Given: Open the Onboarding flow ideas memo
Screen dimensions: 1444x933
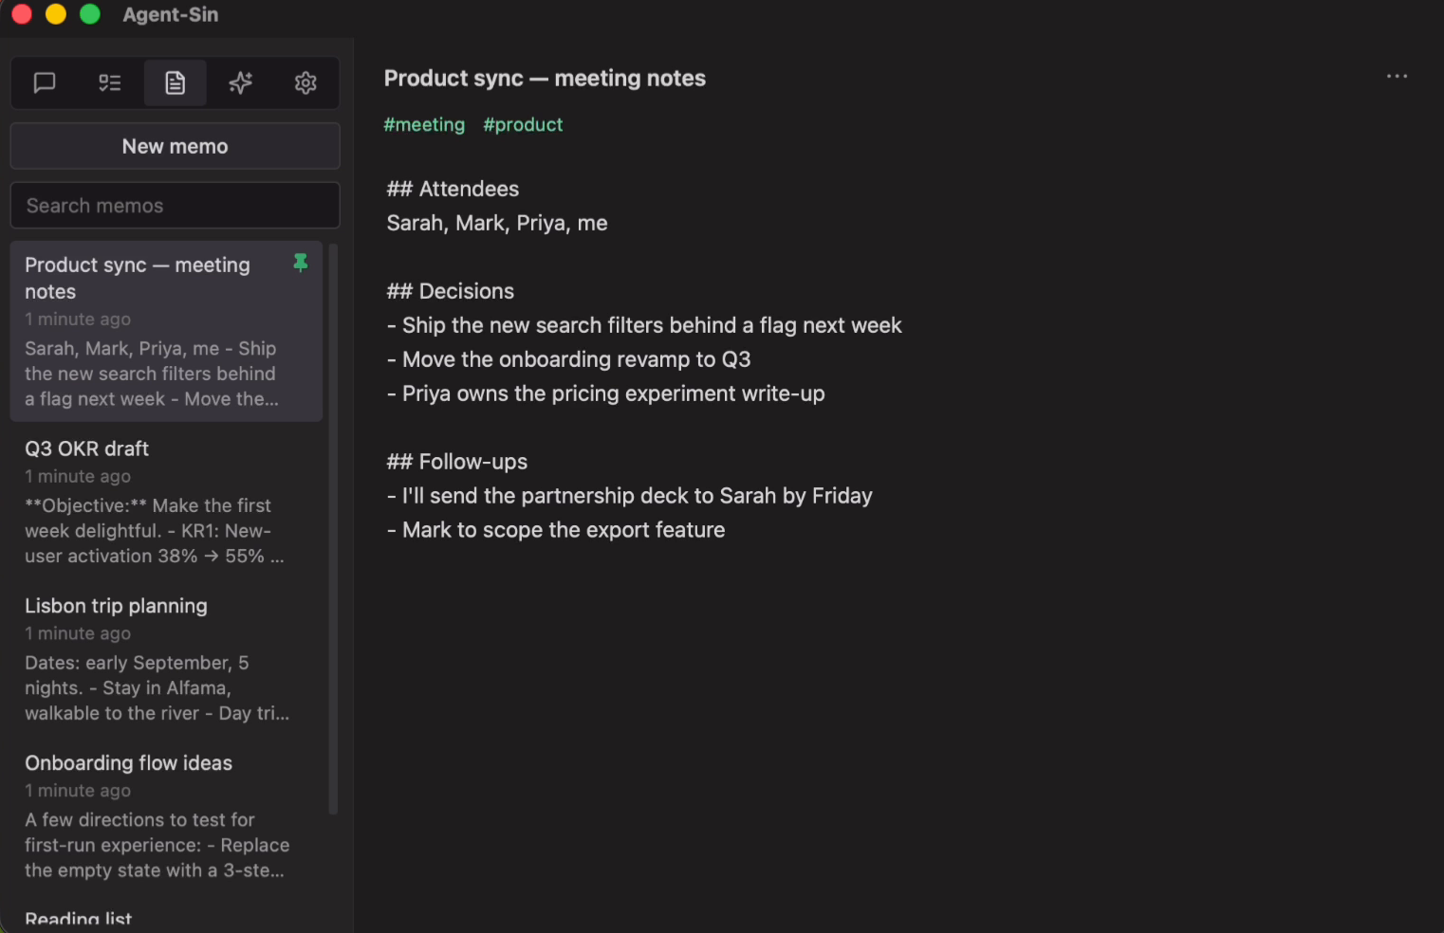Looking at the screenshot, I should coord(167,816).
